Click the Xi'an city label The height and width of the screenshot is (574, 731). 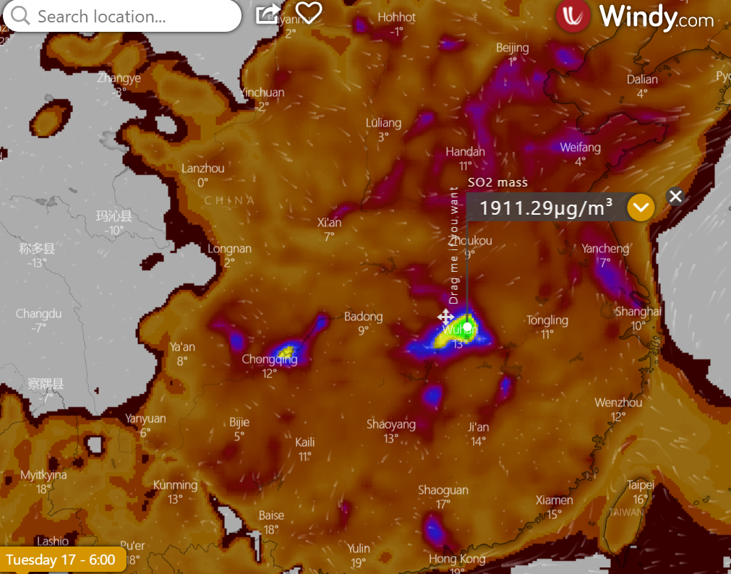pyautogui.click(x=329, y=223)
